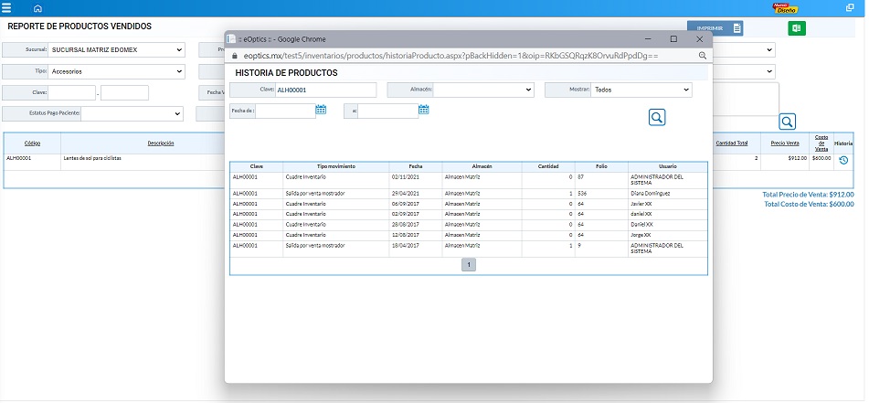
Task: Expand the Estatus Pago Paciente dropdown
Action: (132, 113)
